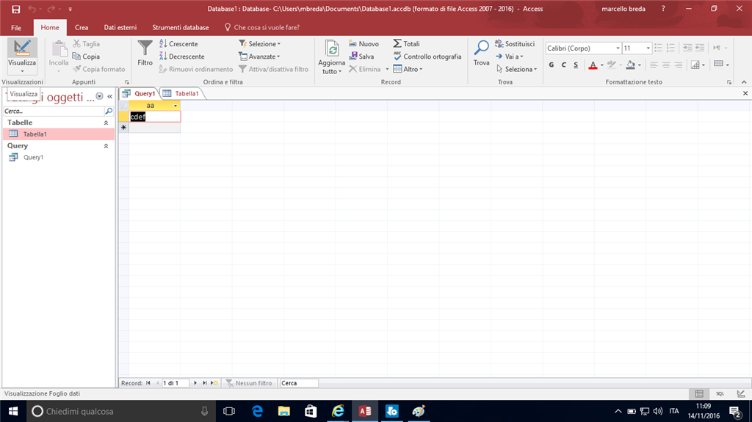The image size is (752, 422).
Task: Click new blank record navigation button
Action: (x=214, y=382)
